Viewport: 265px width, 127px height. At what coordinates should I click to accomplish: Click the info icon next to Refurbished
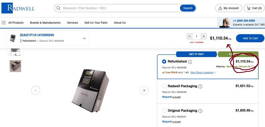coord(190,62)
